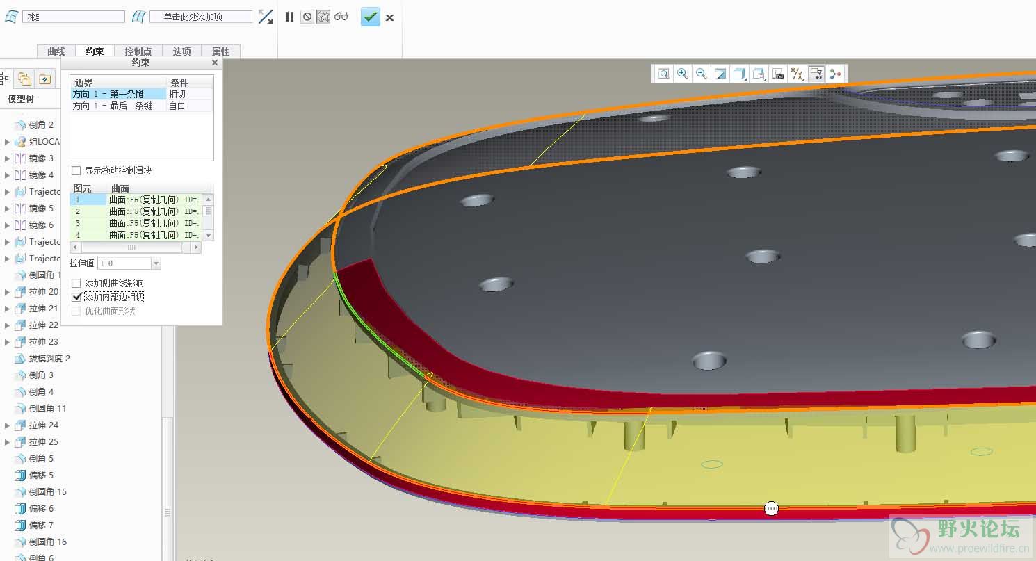Toggle the glasses verify mode icon

341,17
